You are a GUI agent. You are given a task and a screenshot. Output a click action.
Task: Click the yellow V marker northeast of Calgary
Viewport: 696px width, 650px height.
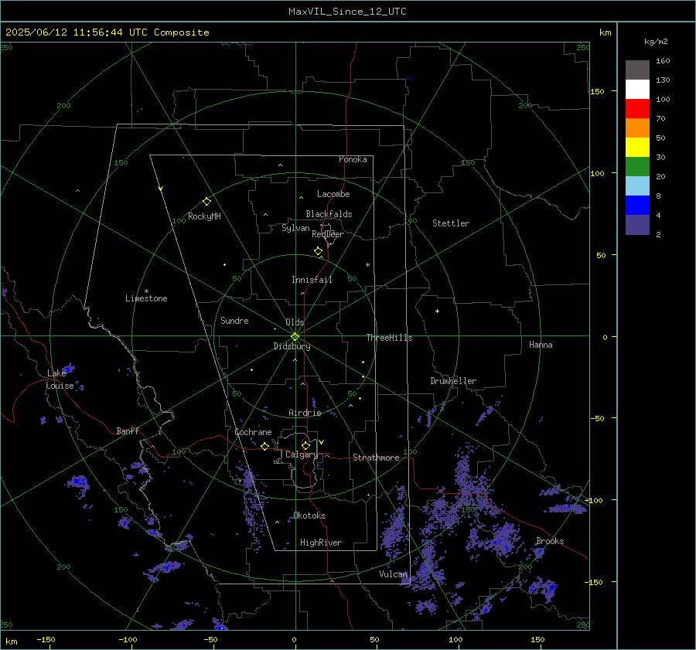point(322,442)
